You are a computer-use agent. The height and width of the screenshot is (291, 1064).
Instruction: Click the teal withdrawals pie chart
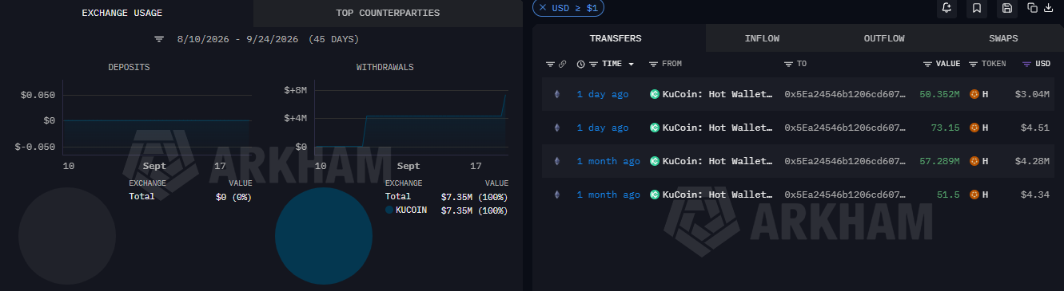tap(324, 236)
